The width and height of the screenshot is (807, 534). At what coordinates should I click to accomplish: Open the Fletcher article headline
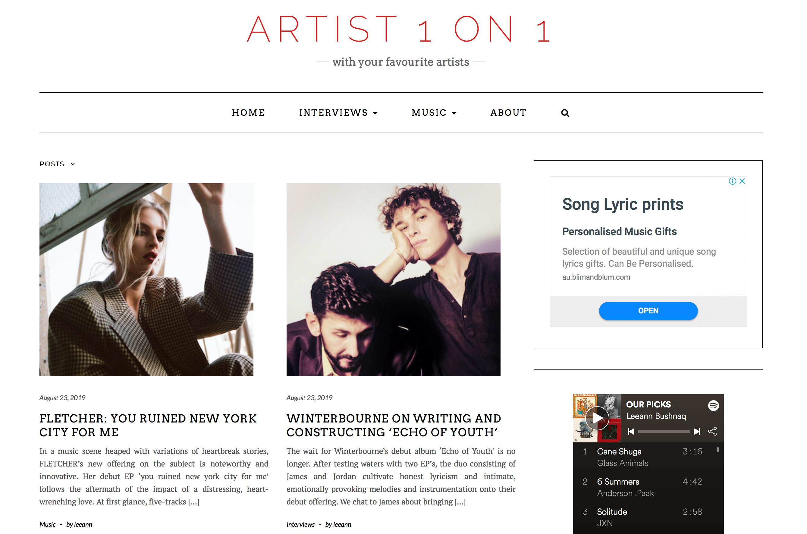pos(148,425)
